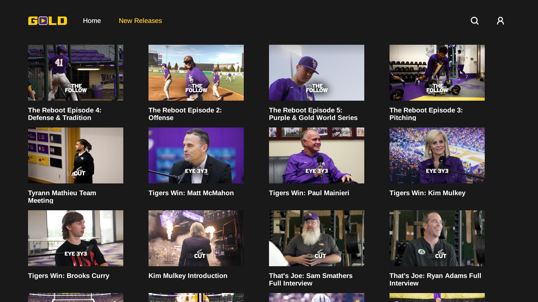The image size is (538, 302).
Task: Click title 'Tigers Win: Kim Mulkey'
Action: (427, 193)
